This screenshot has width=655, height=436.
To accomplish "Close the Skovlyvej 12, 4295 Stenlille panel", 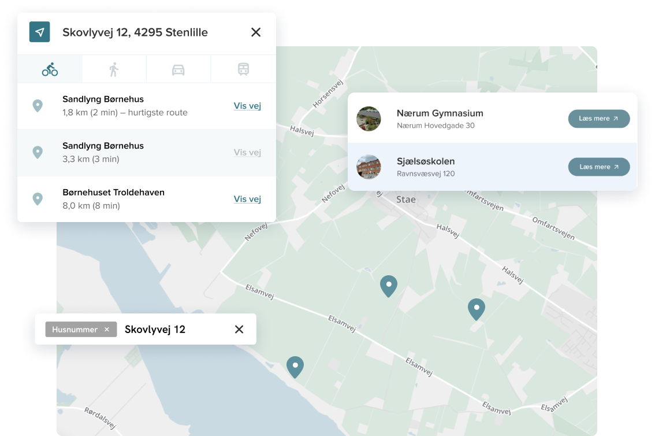I will [x=256, y=32].
